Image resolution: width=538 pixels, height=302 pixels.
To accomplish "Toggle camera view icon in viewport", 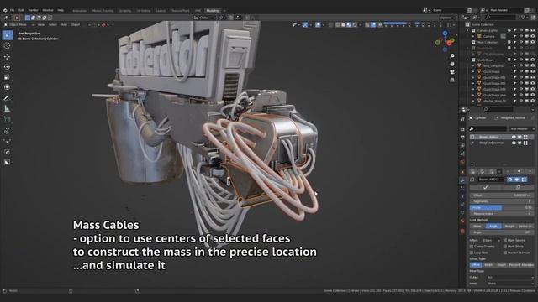I will (x=452, y=72).
